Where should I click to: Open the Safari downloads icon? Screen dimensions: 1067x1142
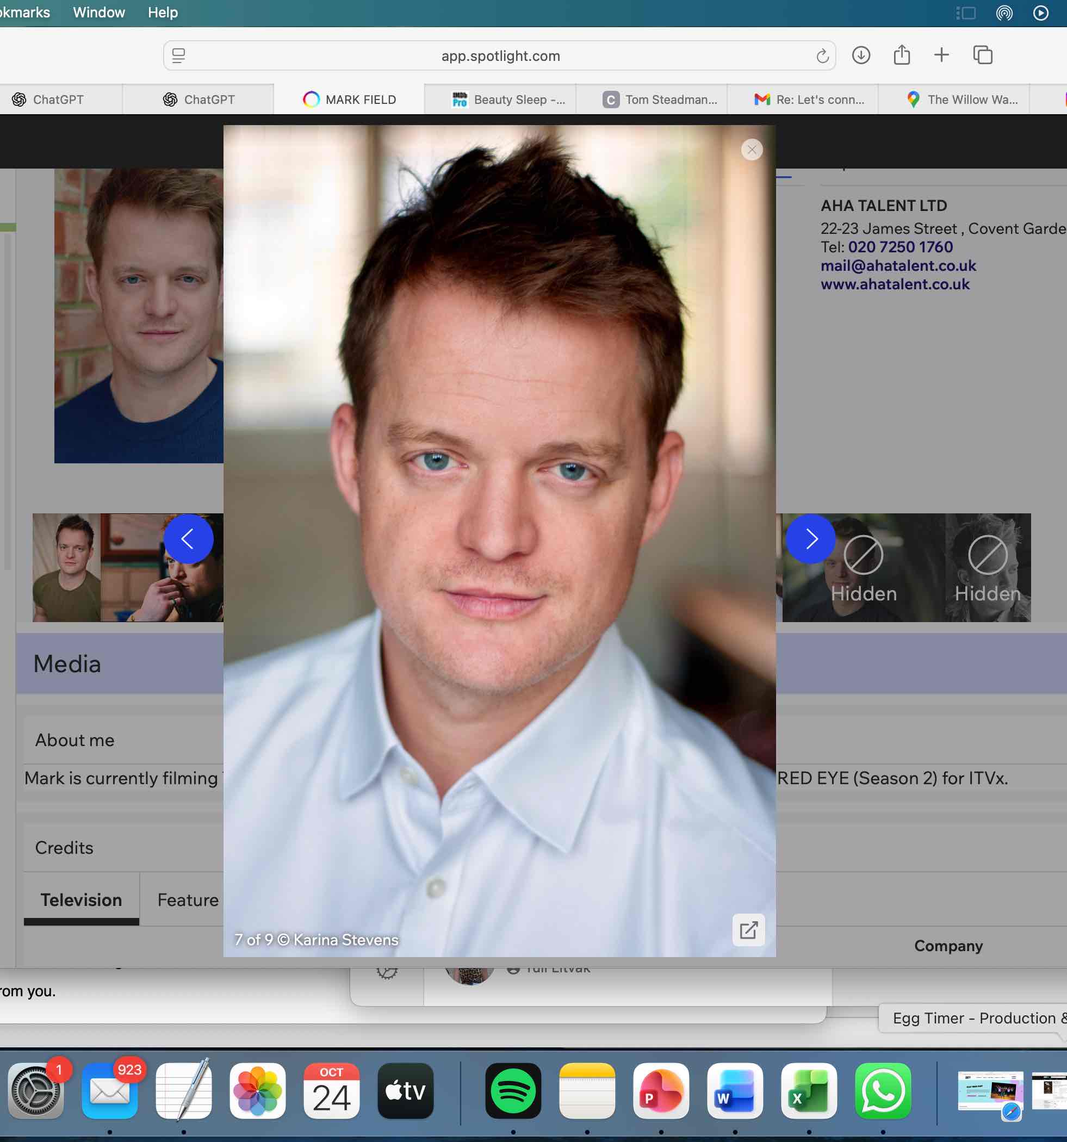click(x=861, y=55)
